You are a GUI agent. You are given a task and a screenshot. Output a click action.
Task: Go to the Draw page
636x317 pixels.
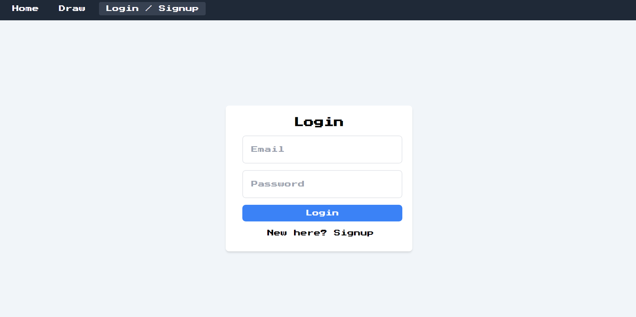pos(72,8)
